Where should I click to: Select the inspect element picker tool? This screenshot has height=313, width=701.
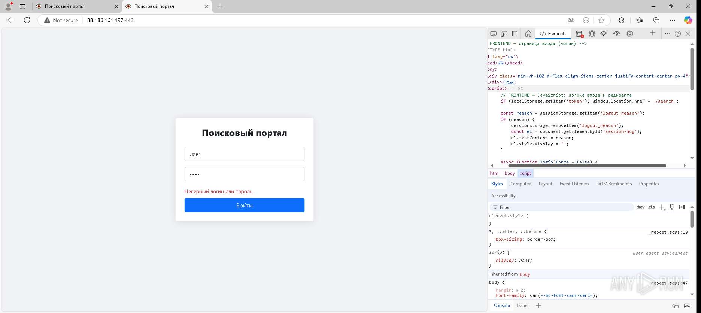494,34
